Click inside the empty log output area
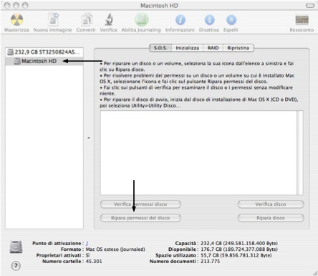The width and height of the screenshot is (318, 276). coord(198,153)
